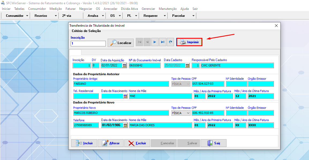Viewport: 309px width, 160px height.
Task: Open the Tabelas menu
Action: click(x=19, y=9)
